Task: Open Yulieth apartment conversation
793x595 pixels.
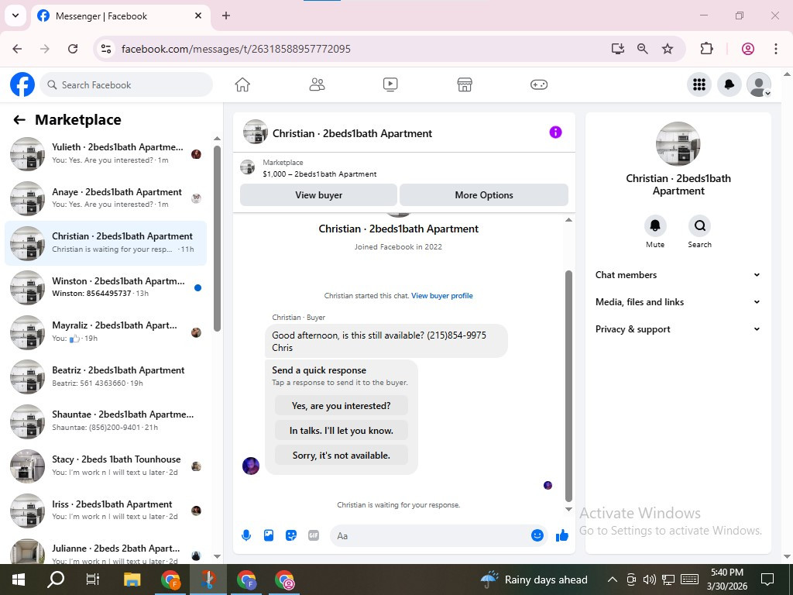Action: 105,154
